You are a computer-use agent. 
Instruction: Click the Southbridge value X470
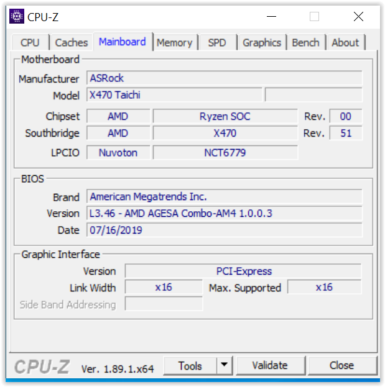tap(225, 134)
